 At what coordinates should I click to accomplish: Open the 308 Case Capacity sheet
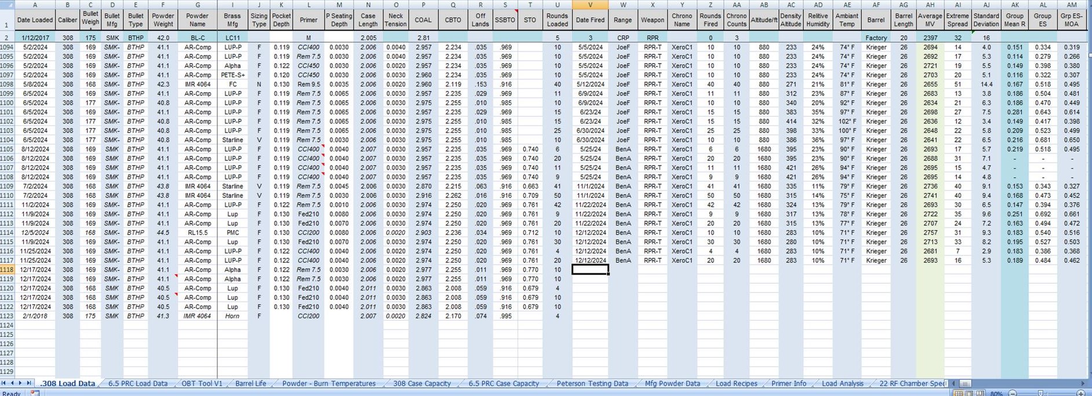pos(422,383)
